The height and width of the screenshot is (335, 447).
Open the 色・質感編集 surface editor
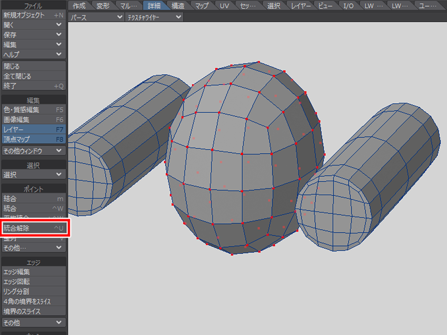pyautogui.click(x=34, y=109)
